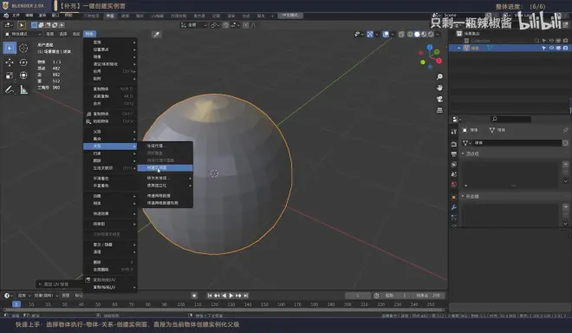This screenshot has height=333, width=572.
Task: Select the Rotate tool
Action: (x=23, y=62)
